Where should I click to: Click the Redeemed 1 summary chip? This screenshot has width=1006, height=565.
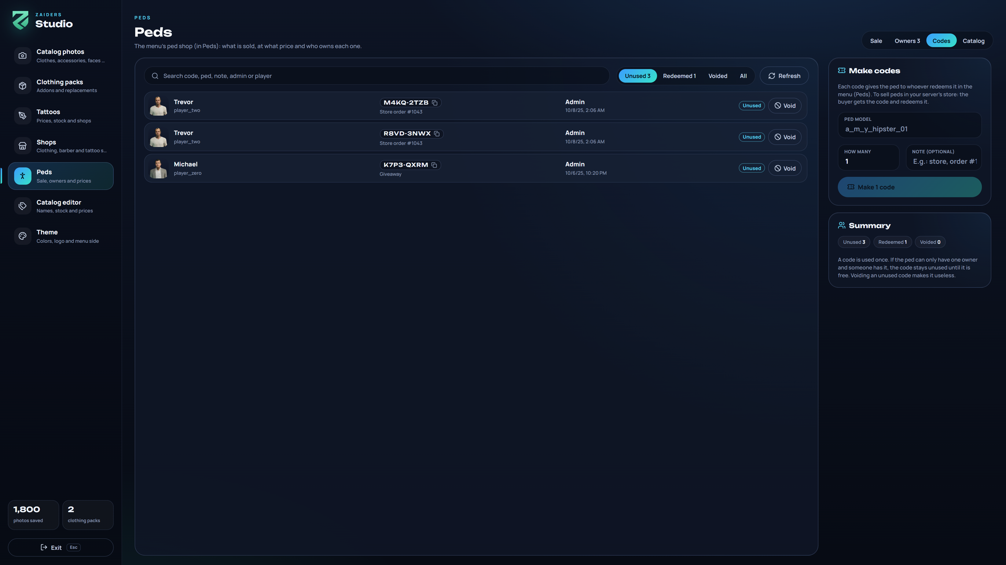pyautogui.click(x=892, y=242)
